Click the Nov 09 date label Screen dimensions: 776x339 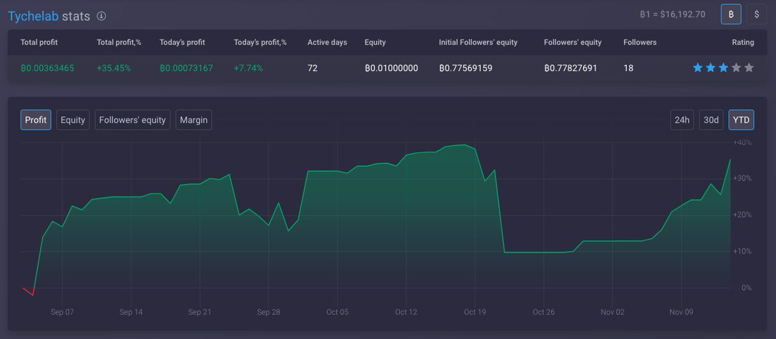[681, 312]
